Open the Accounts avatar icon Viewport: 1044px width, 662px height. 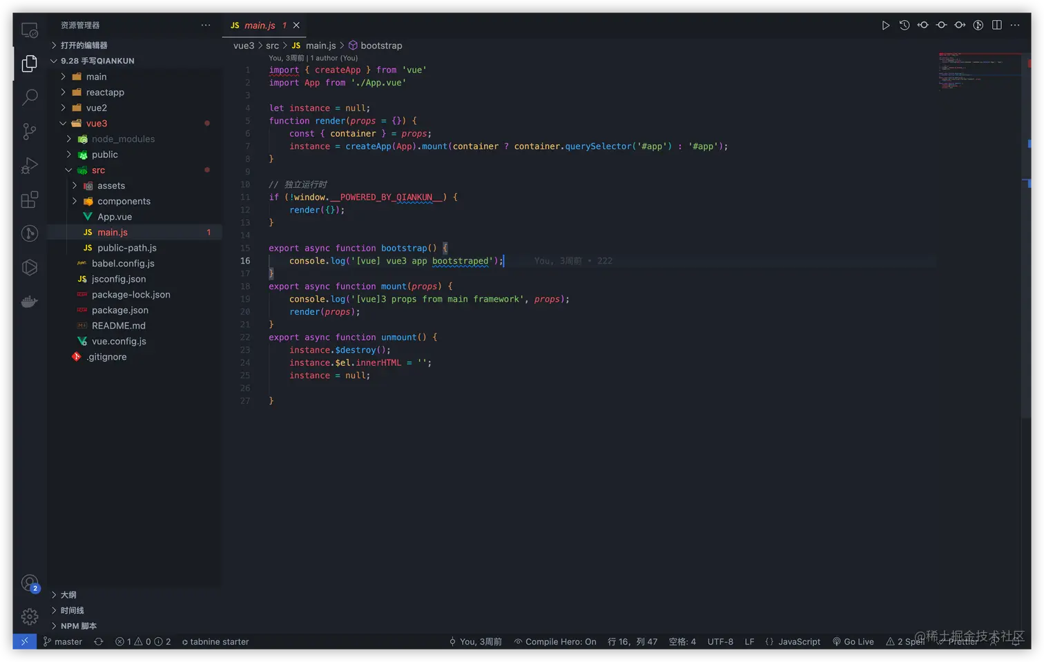(x=30, y=584)
